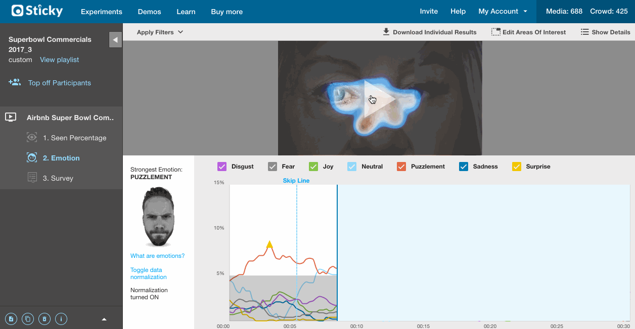Uncheck the Puzzlement emotion checkbox
The image size is (635, 329).
point(401,167)
